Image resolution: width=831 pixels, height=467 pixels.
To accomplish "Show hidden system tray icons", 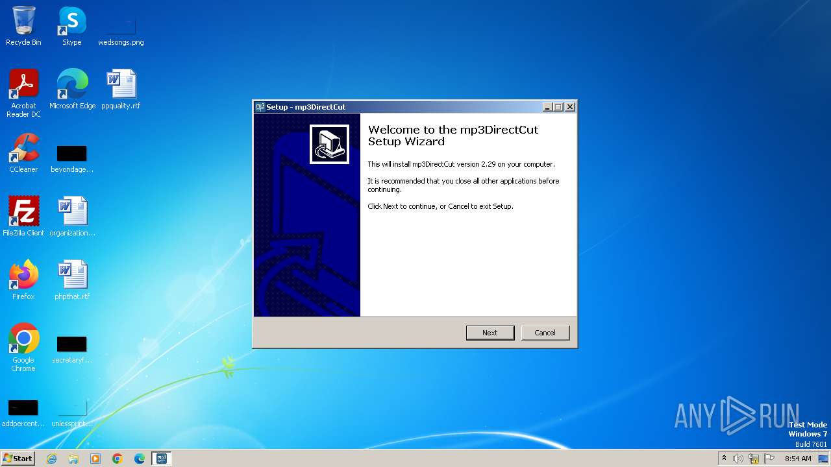I will click(x=724, y=459).
